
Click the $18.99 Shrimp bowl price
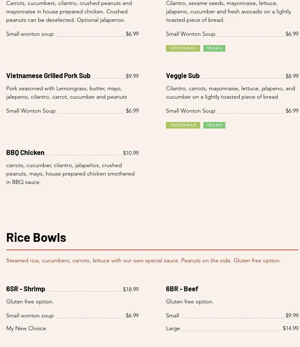pyautogui.click(x=131, y=289)
